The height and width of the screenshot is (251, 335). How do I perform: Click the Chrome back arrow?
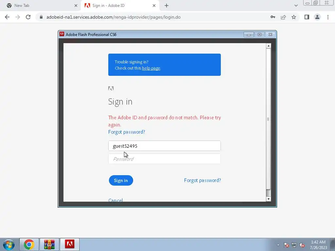click(7, 17)
